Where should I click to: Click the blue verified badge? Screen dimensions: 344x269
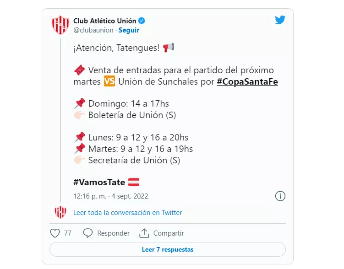point(142,21)
